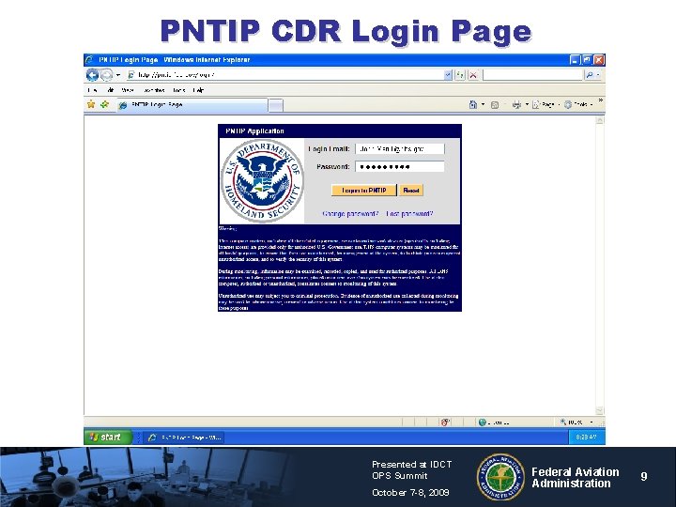
Task: Click the Login to PNTIP button
Action: click(364, 190)
